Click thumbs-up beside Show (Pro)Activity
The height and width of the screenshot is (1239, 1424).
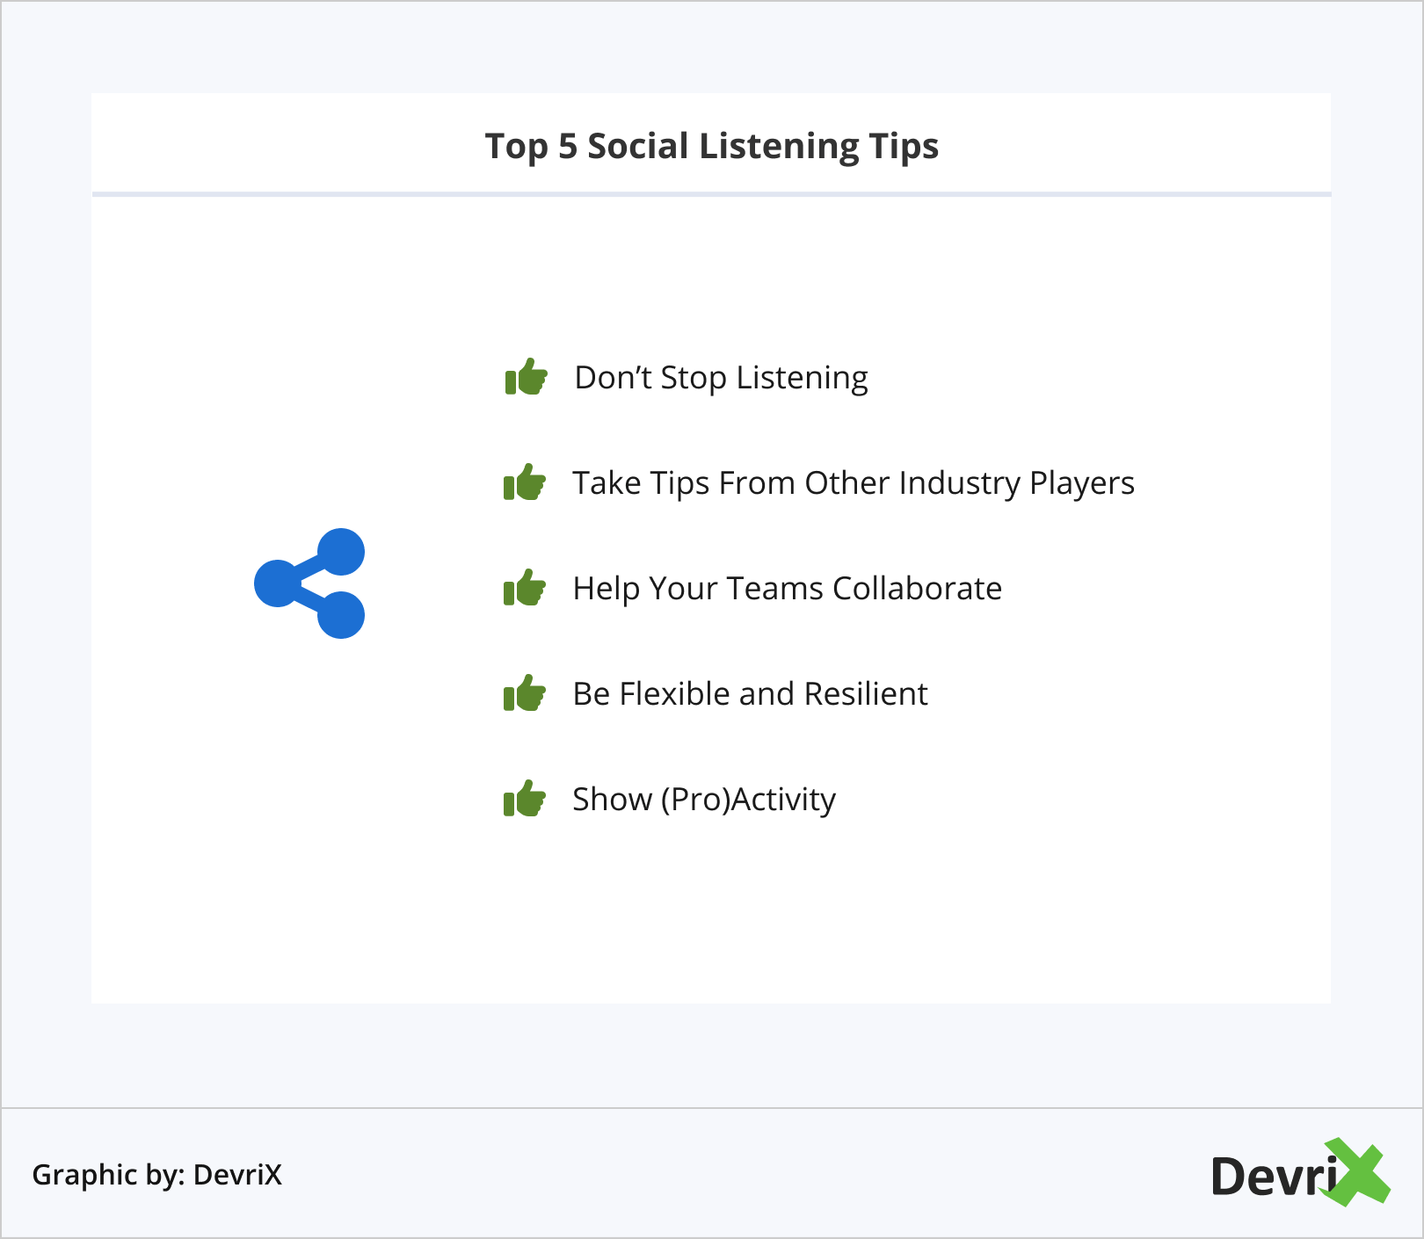(525, 799)
